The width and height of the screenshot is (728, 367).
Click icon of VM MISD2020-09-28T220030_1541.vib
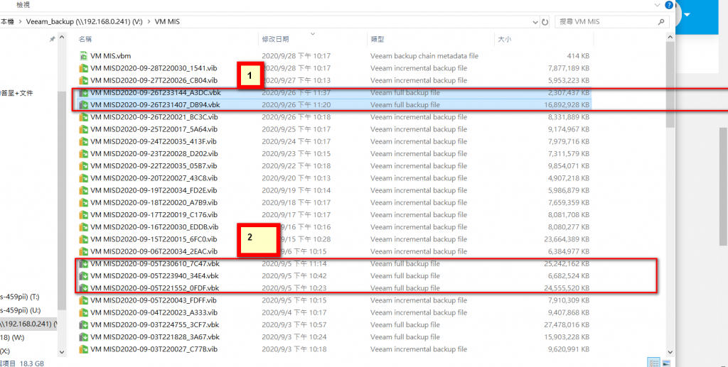(84, 68)
